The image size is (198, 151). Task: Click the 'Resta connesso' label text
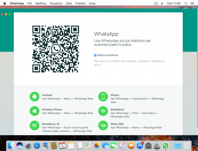(x=108, y=55)
